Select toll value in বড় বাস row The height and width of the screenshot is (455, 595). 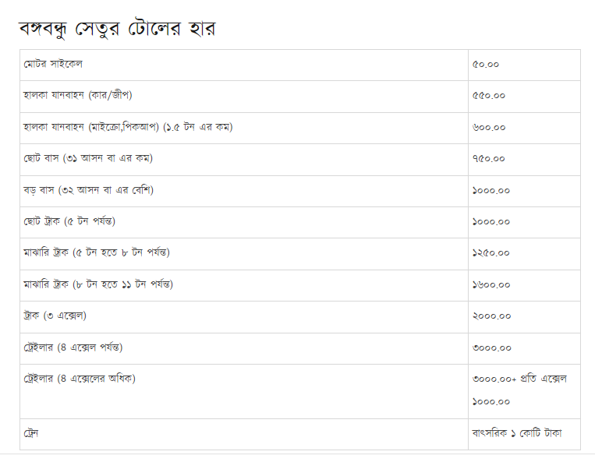(x=491, y=190)
